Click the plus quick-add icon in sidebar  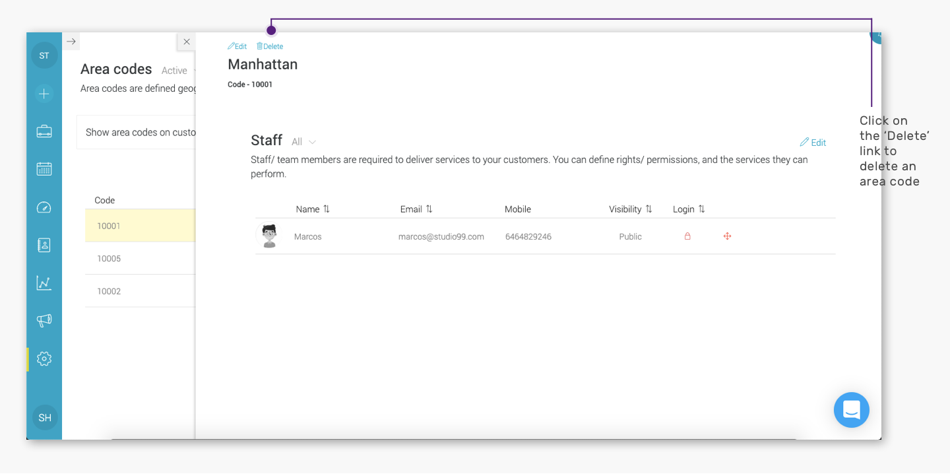click(44, 94)
